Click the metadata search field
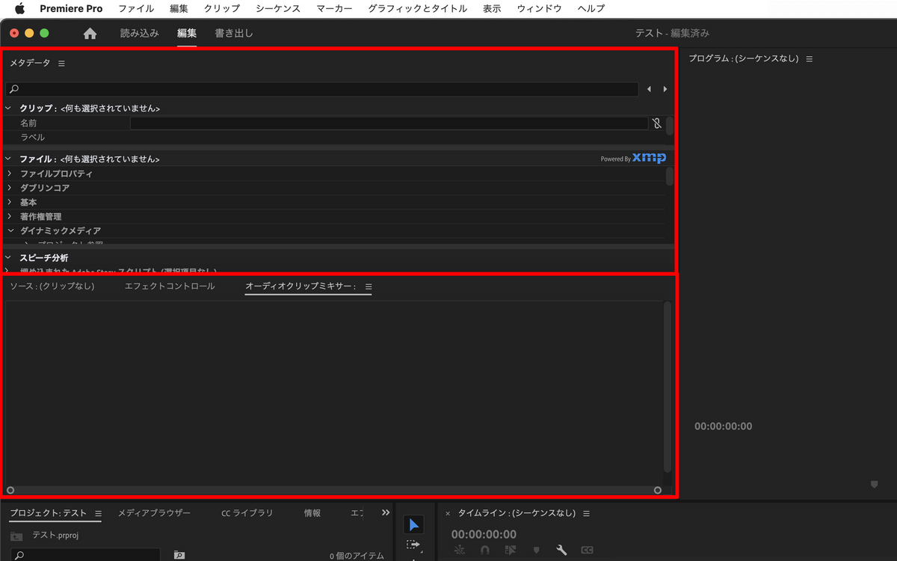The height and width of the screenshot is (561, 897). (323, 89)
